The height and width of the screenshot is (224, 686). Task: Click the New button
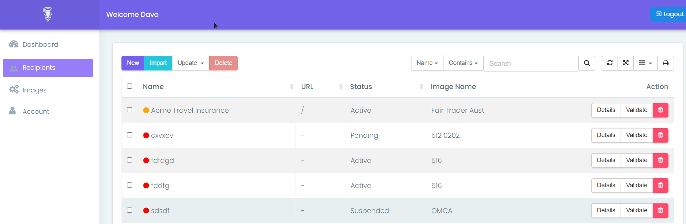tap(133, 63)
